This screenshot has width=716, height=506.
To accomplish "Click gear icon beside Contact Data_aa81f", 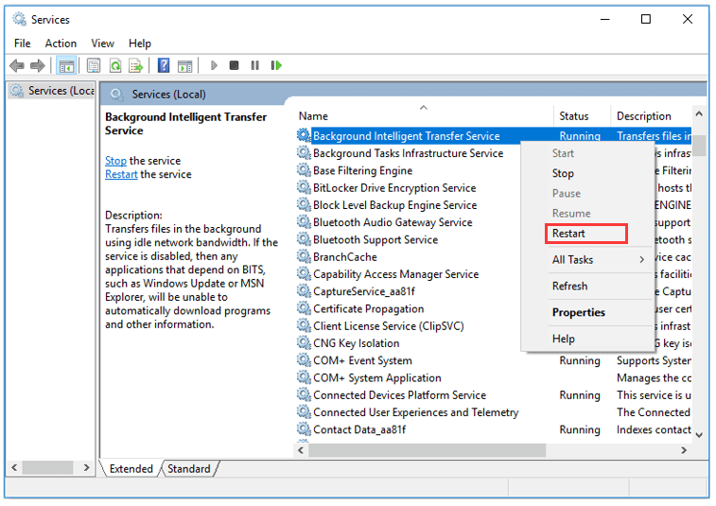I will (x=304, y=429).
